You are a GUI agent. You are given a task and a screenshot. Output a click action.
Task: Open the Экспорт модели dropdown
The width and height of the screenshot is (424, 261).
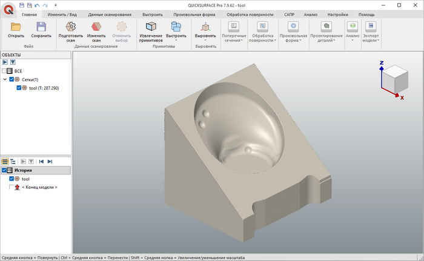370,30
